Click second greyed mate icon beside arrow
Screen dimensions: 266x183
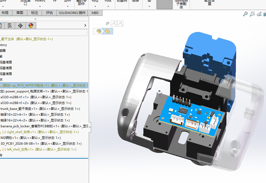120,24
